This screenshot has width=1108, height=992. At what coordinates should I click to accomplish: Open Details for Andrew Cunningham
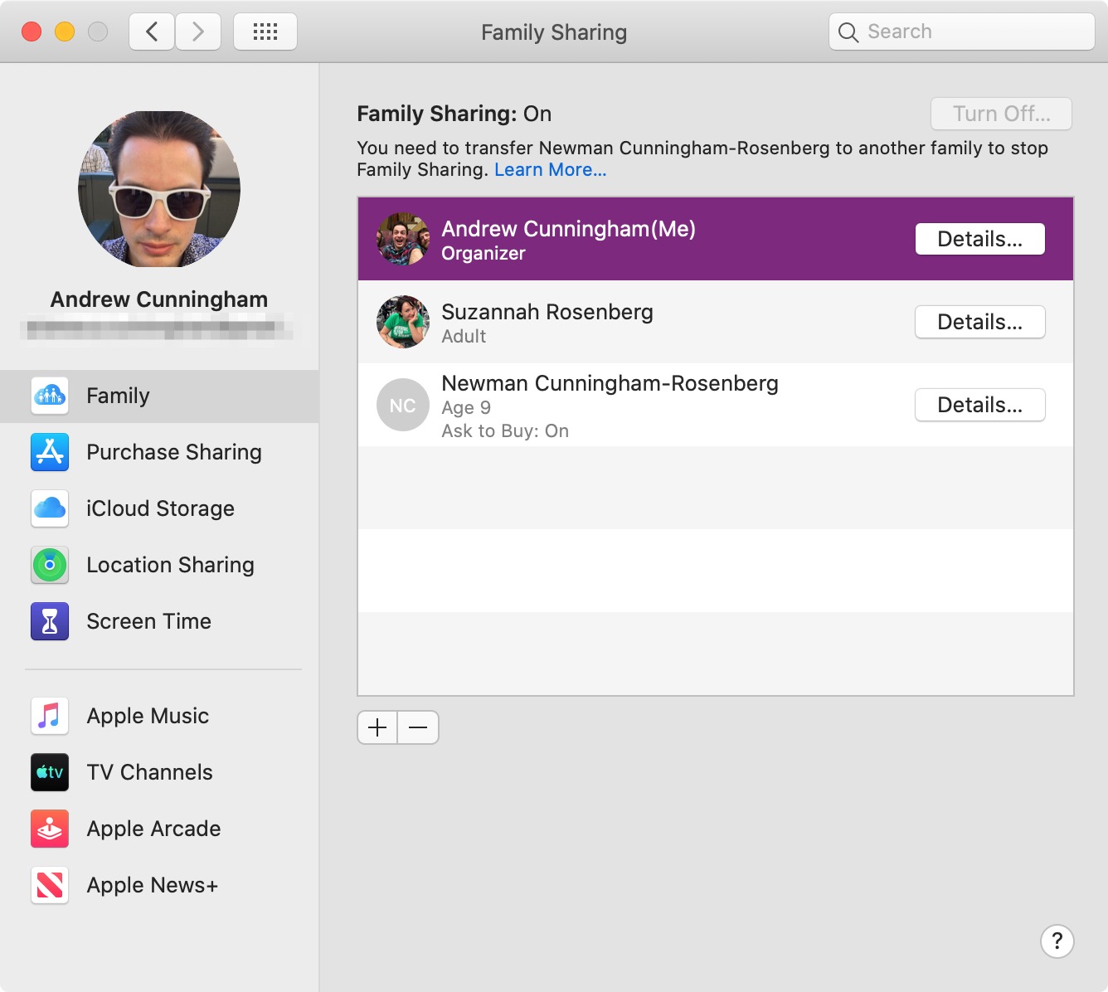pos(979,239)
